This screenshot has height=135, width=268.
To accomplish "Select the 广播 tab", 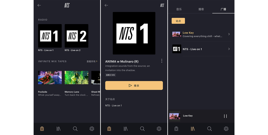I will (x=223, y=9).
